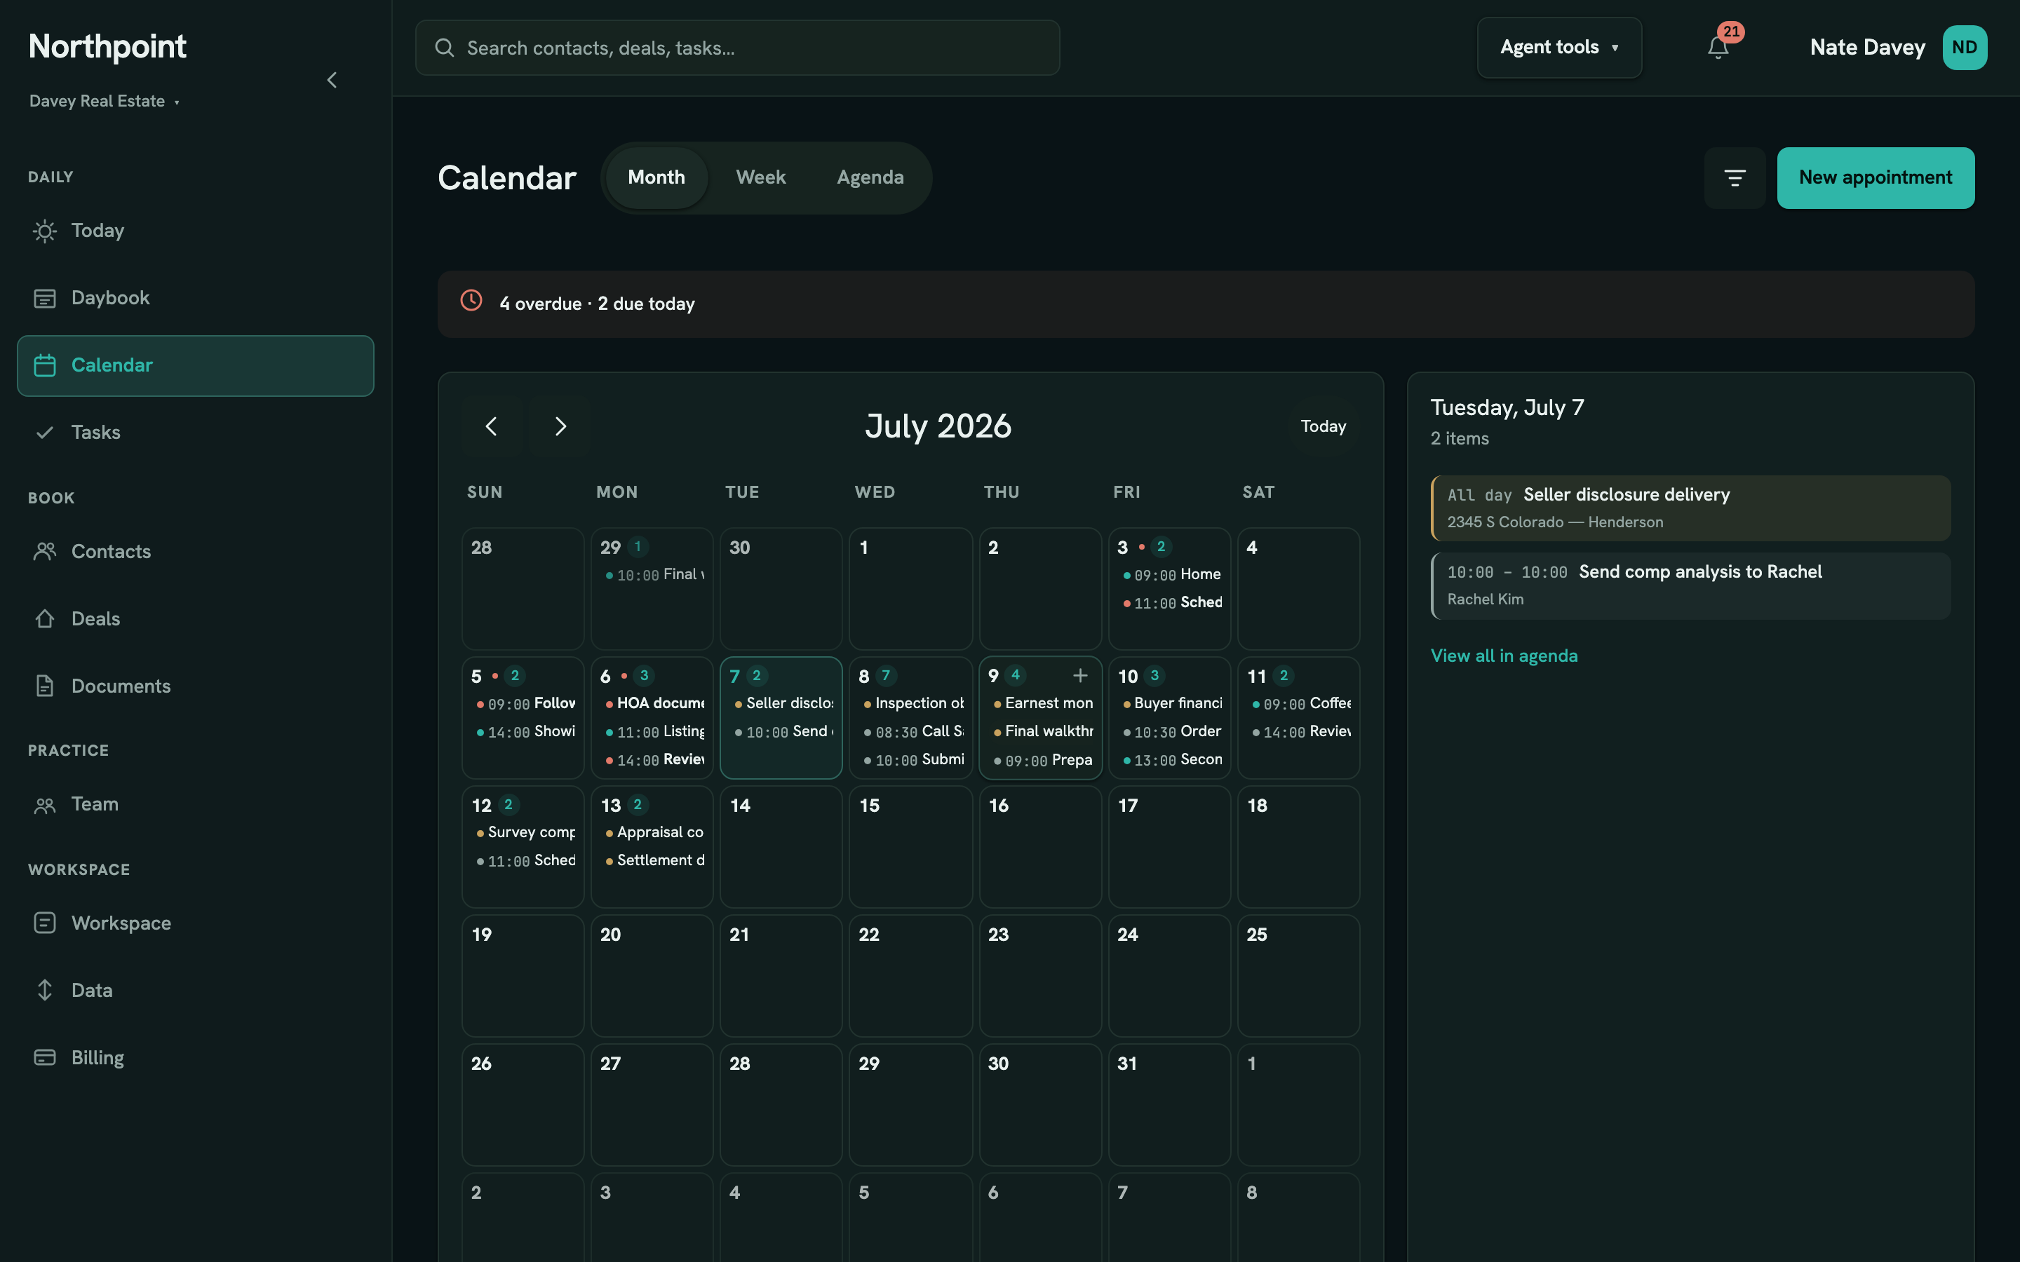Click the ND user avatar
Viewport: 2020px width, 1262px height.
click(1964, 48)
